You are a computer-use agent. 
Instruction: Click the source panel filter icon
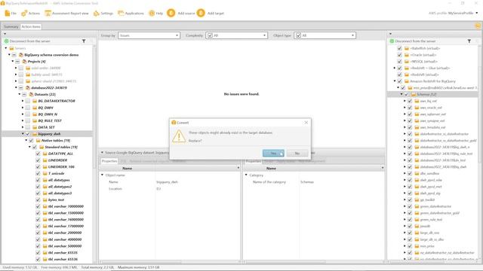pos(84,41)
